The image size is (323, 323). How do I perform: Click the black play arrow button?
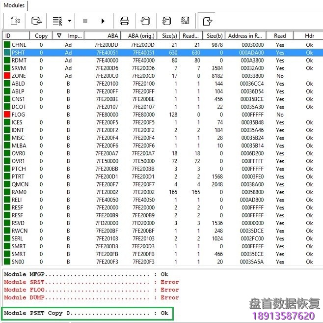[103, 21]
